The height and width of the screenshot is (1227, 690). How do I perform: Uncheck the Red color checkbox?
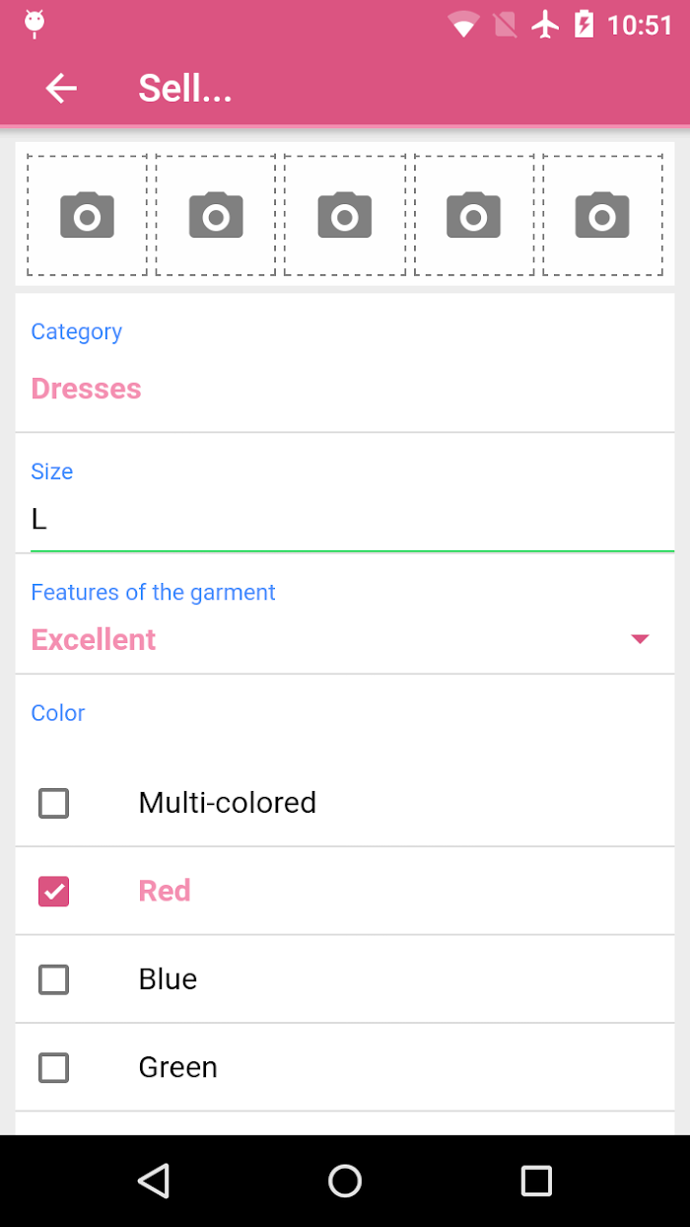pos(53,892)
